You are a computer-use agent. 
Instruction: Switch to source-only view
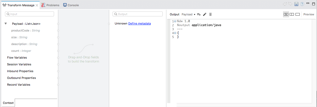(x=298, y=14)
